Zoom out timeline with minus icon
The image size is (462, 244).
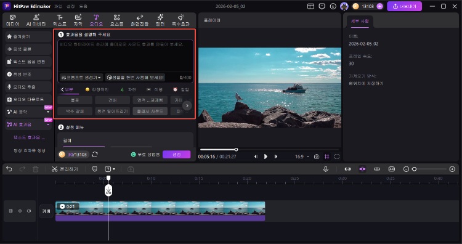click(406, 169)
